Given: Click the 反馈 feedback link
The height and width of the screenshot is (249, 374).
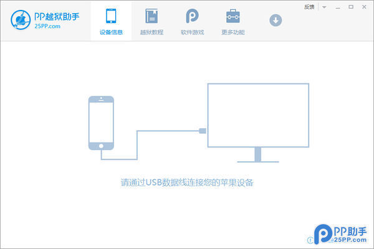Looking at the screenshot, I should [309, 7].
